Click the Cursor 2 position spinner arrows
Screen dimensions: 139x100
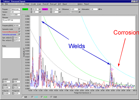51,9
